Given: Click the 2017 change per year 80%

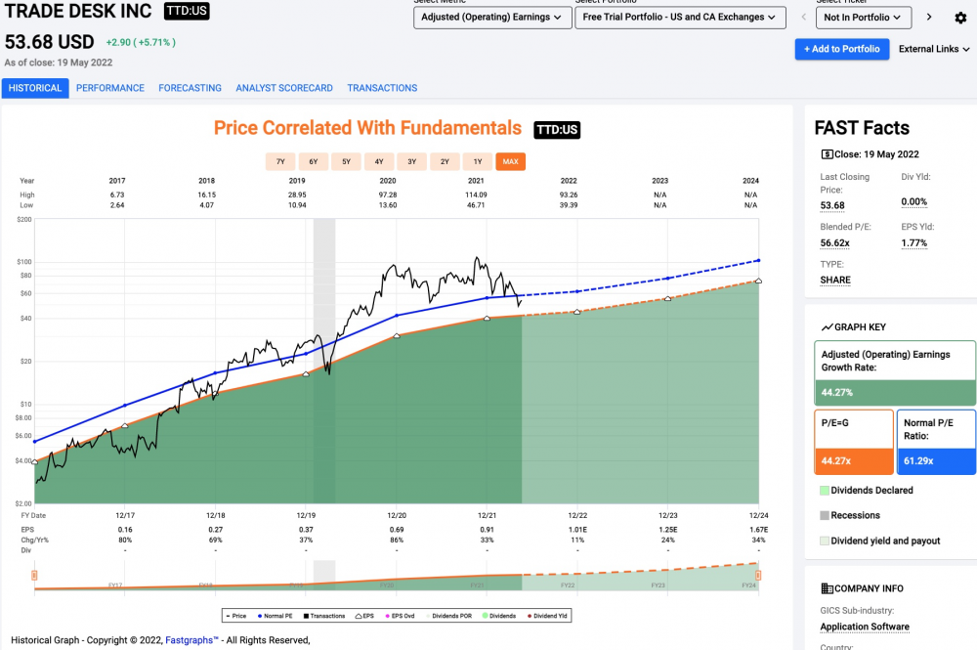Looking at the screenshot, I should [x=125, y=540].
